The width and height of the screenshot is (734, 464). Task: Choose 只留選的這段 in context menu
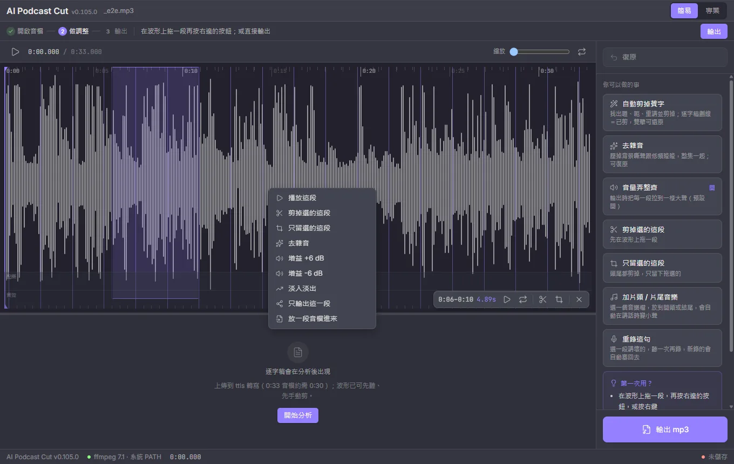click(x=322, y=228)
